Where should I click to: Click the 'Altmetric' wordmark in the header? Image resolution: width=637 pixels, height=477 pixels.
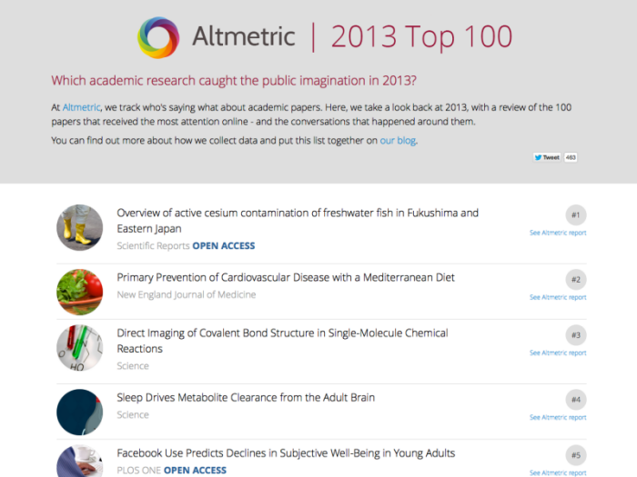(x=243, y=36)
